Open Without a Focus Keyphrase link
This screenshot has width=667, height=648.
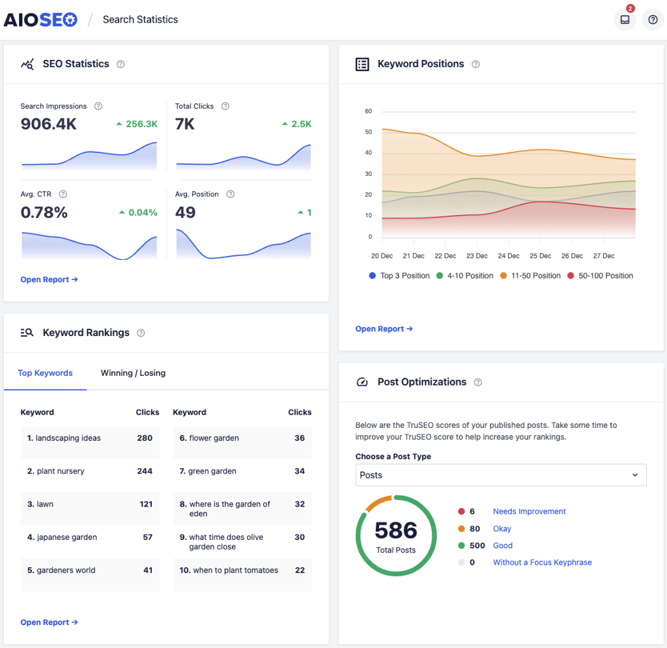click(542, 562)
